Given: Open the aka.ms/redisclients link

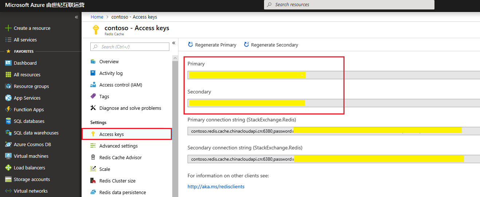Looking at the screenshot, I should [x=216, y=186].
